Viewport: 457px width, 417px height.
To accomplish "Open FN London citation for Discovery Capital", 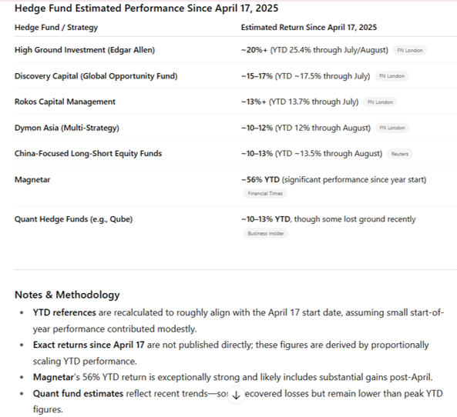I will (x=391, y=76).
